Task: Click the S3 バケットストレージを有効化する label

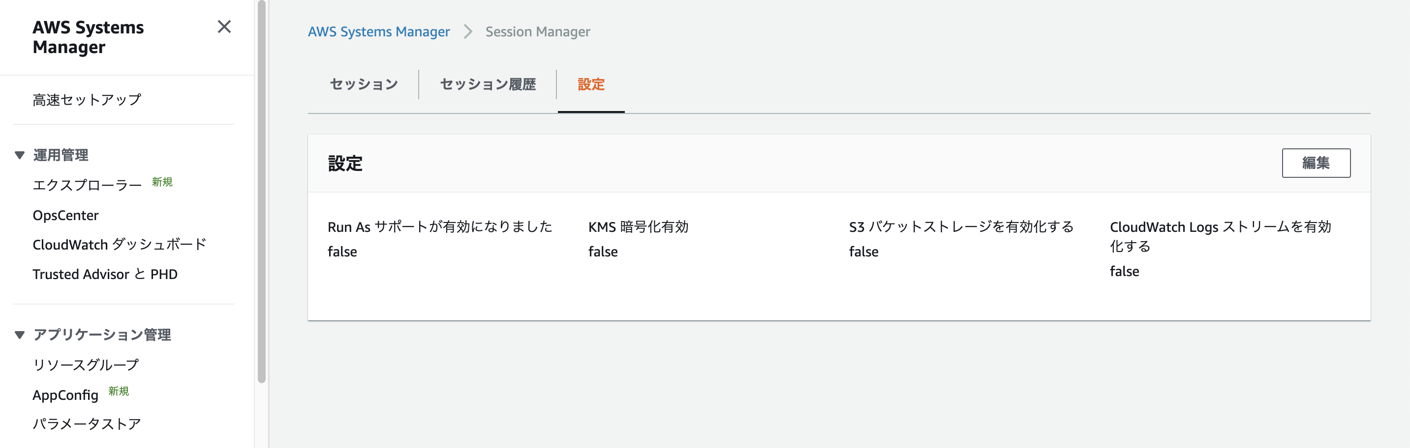Action: [961, 227]
